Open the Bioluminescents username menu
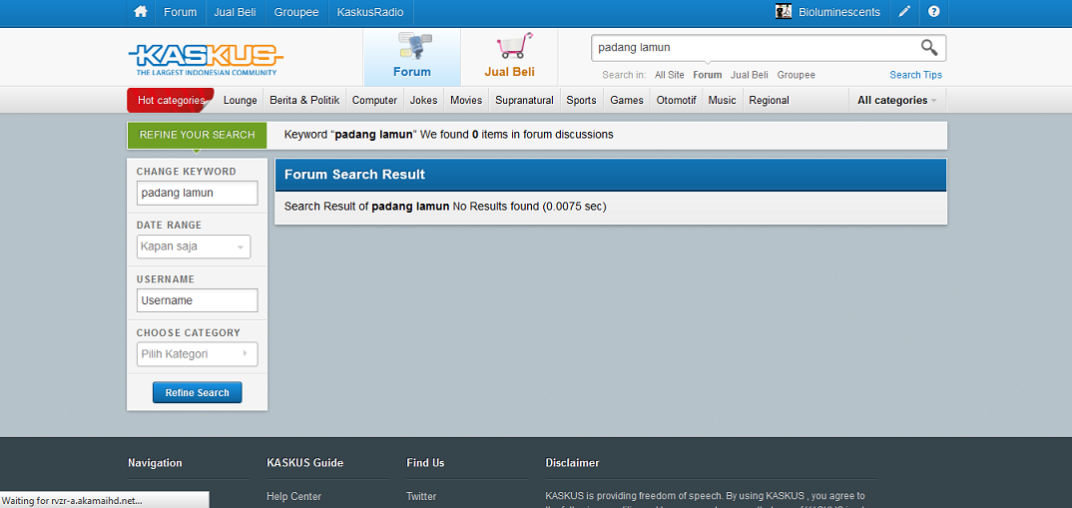Image resolution: width=1072 pixels, height=508 pixels. (x=838, y=12)
